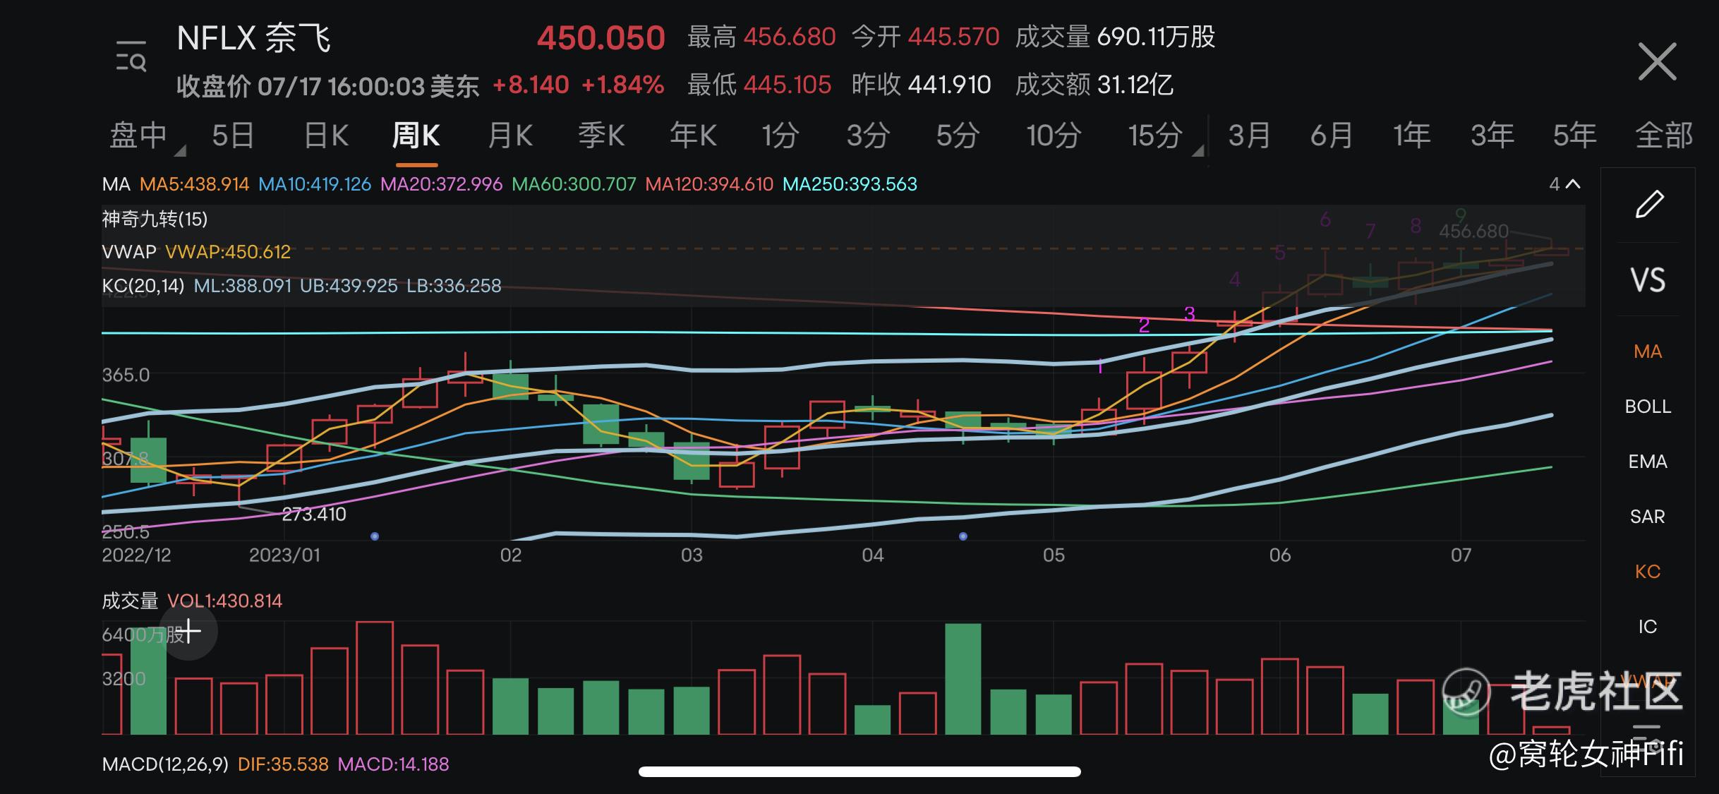Switch to the 日K daily chart tab
Image resolution: width=1719 pixels, height=794 pixels.
(326, 135)
